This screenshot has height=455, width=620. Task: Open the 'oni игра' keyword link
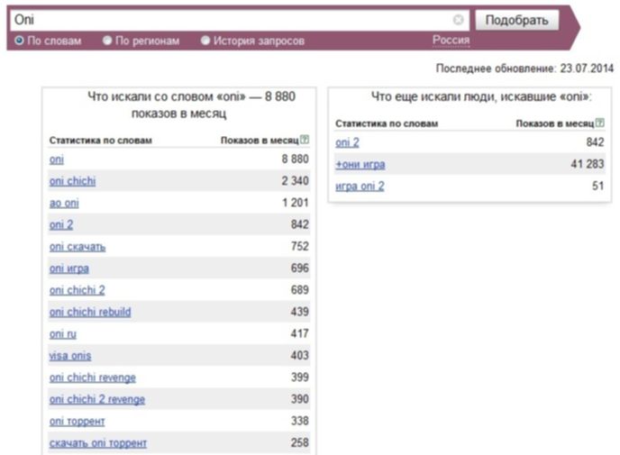[69, 268]
